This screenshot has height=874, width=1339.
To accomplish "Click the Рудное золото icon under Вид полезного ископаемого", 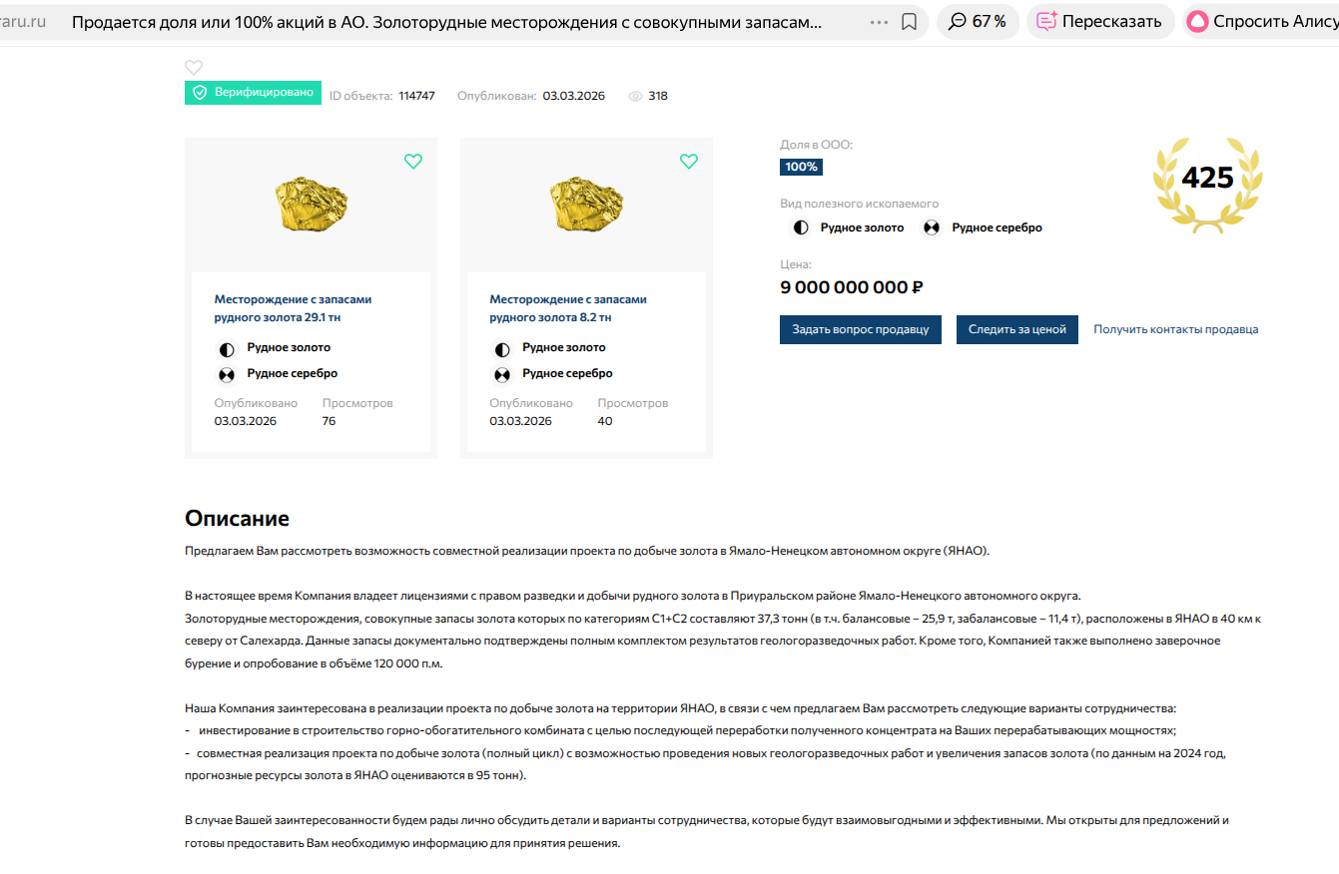I will pos(801,228).
